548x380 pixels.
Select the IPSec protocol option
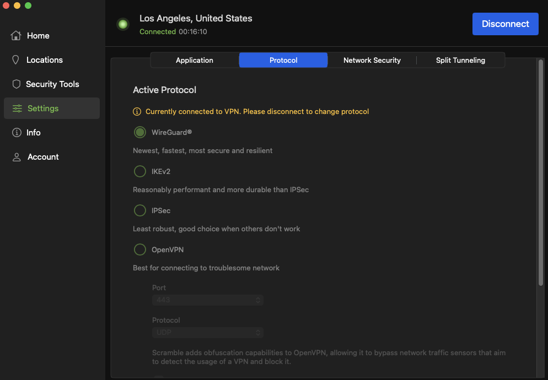pyautogui.click(x=139, y=210)
